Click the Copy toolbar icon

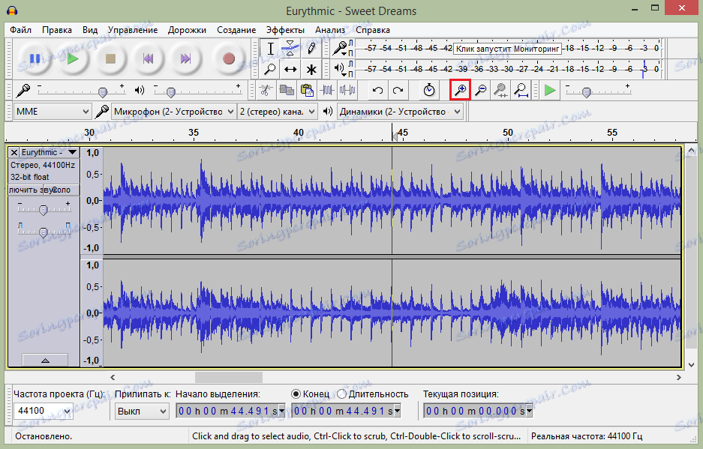point(287,90)
